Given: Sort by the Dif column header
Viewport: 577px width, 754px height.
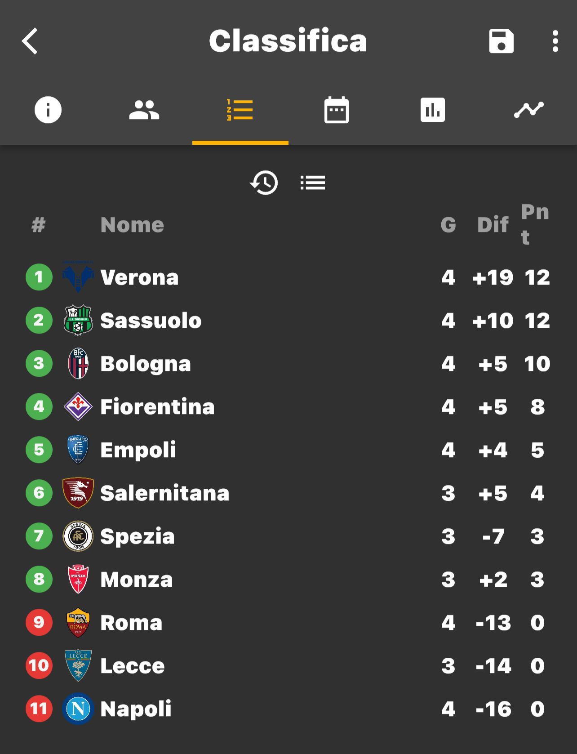Looking at the screenshot, I should pos(493,225).
